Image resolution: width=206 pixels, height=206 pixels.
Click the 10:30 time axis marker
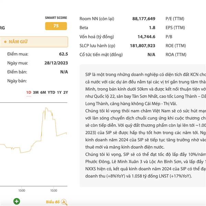click(x=54, y=190)
